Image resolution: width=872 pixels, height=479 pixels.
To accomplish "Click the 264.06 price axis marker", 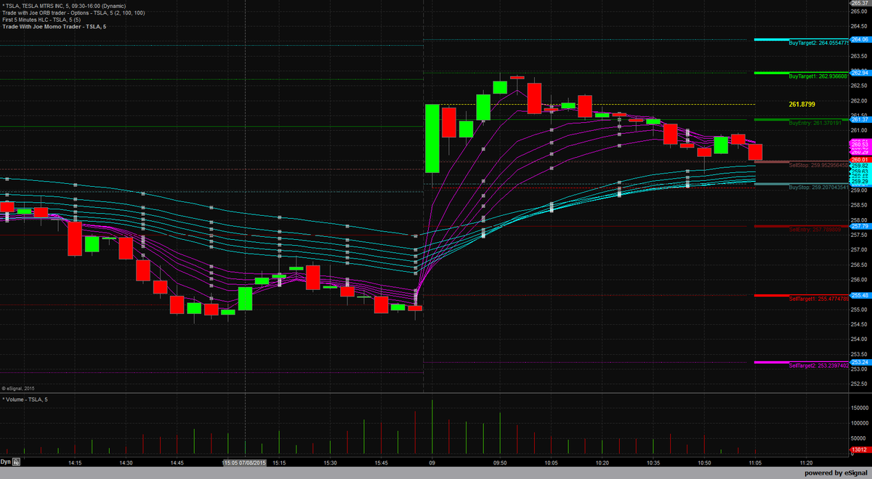I will (x=860, y=39).
